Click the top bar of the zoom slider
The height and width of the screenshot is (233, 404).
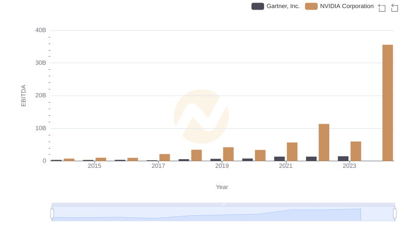pos(223,204)
